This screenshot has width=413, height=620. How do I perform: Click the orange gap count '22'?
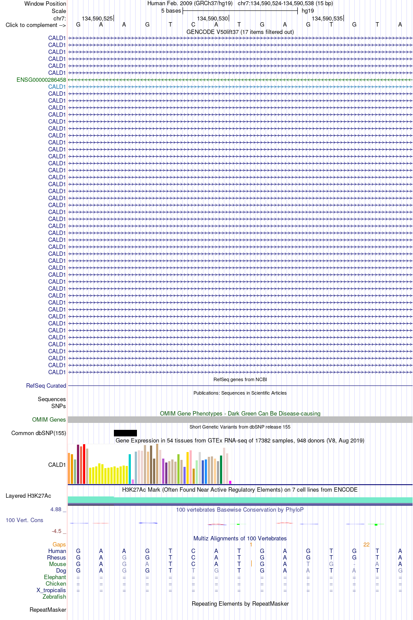pos(366,544)
